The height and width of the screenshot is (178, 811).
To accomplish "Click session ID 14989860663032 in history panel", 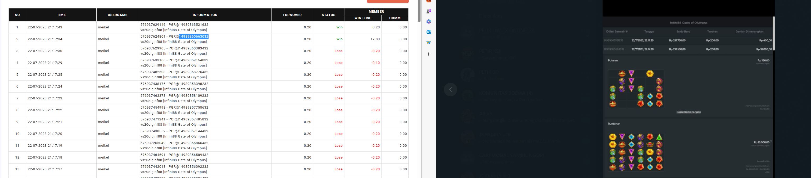I will click(614, 49).
